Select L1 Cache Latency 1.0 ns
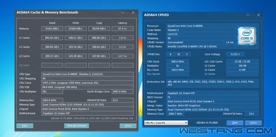The height and width of the screenshot is (137, 276). pyautogui.click(x=123, y=38)
